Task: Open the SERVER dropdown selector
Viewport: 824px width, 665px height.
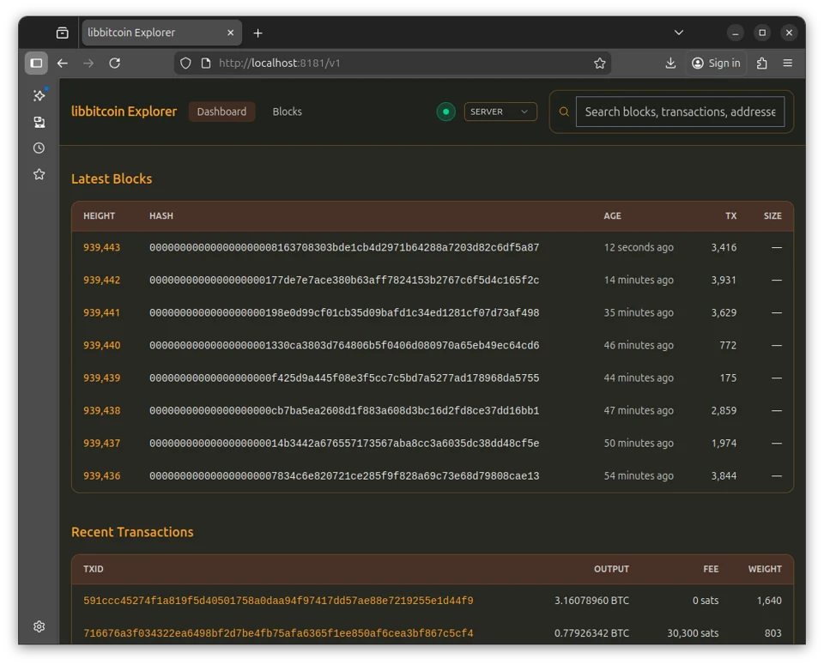Action: (500, 112)
